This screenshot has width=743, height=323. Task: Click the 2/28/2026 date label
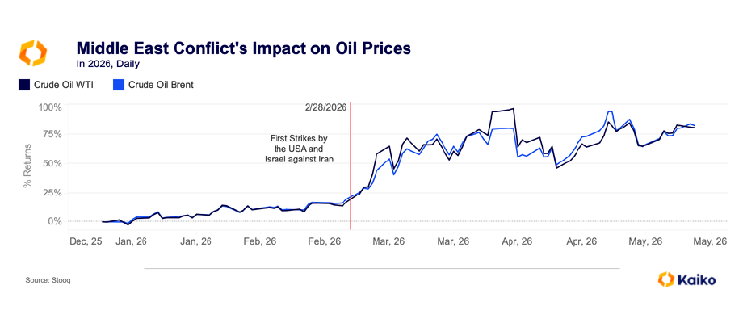[326, 107]
